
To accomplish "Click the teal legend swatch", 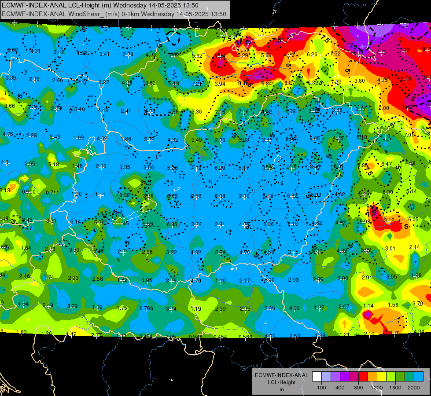I will point(409,377).
